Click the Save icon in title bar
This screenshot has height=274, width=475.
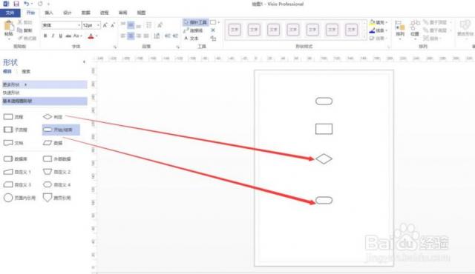click(16, 4)
